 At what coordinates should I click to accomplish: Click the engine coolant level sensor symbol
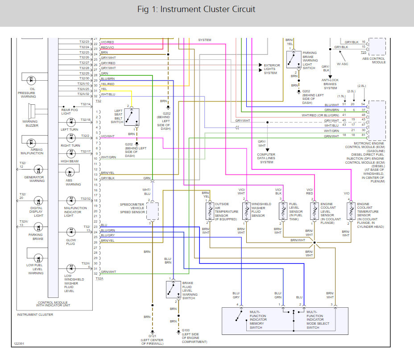click(x=314, y=211)
